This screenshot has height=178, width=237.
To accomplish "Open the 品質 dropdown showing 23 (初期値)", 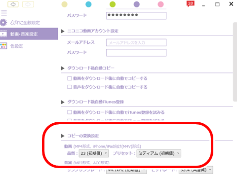I will 94,153.
